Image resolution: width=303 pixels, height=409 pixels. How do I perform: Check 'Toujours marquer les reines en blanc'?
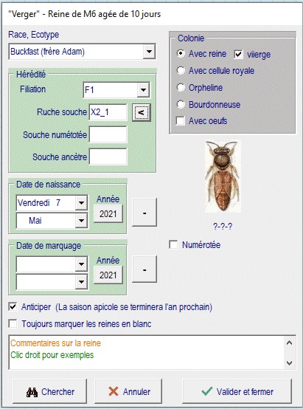pyautogui.click(x=13, y=323)
